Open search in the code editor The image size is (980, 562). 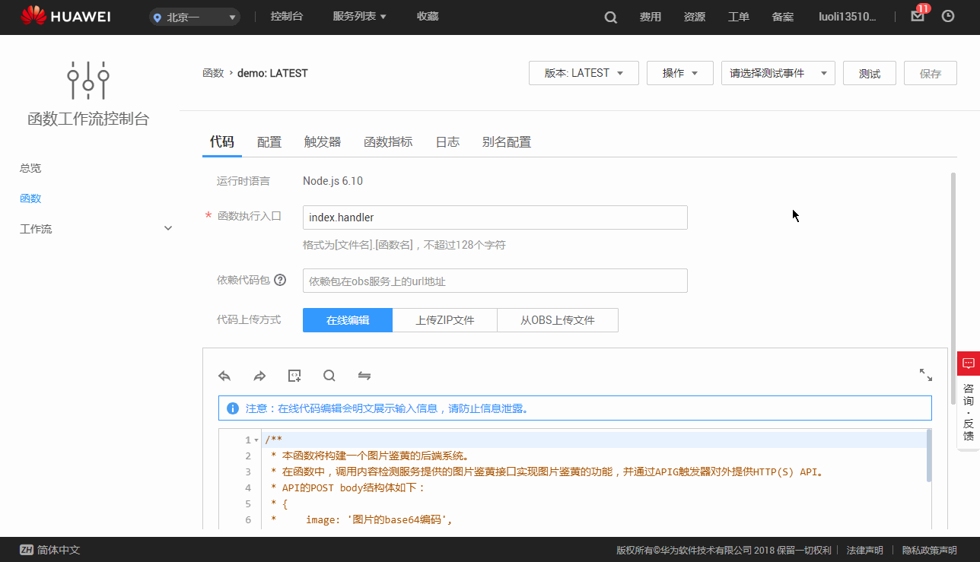point(329,376)
